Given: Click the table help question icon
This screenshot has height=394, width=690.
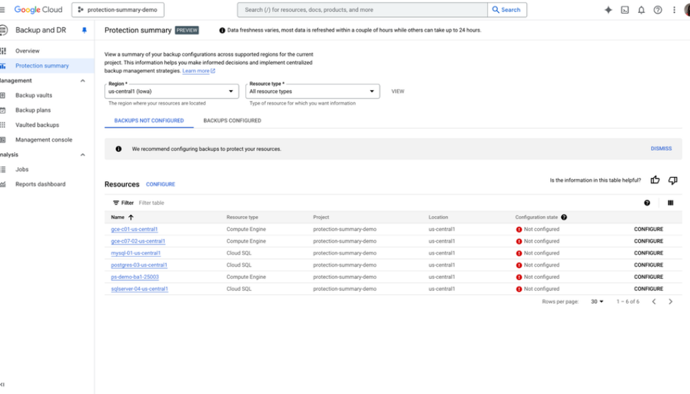Looking at the screenshot, I should click(x=647, y=203).
